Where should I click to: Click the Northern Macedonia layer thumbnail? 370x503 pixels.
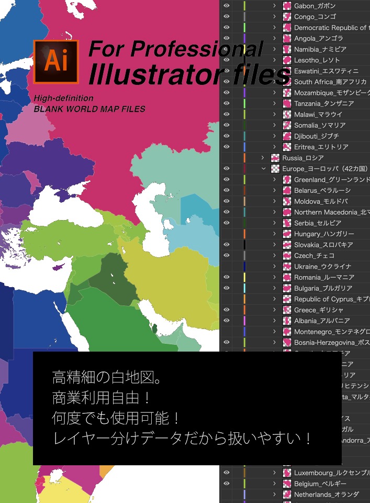pyautogui.click(x=287, y=212)
